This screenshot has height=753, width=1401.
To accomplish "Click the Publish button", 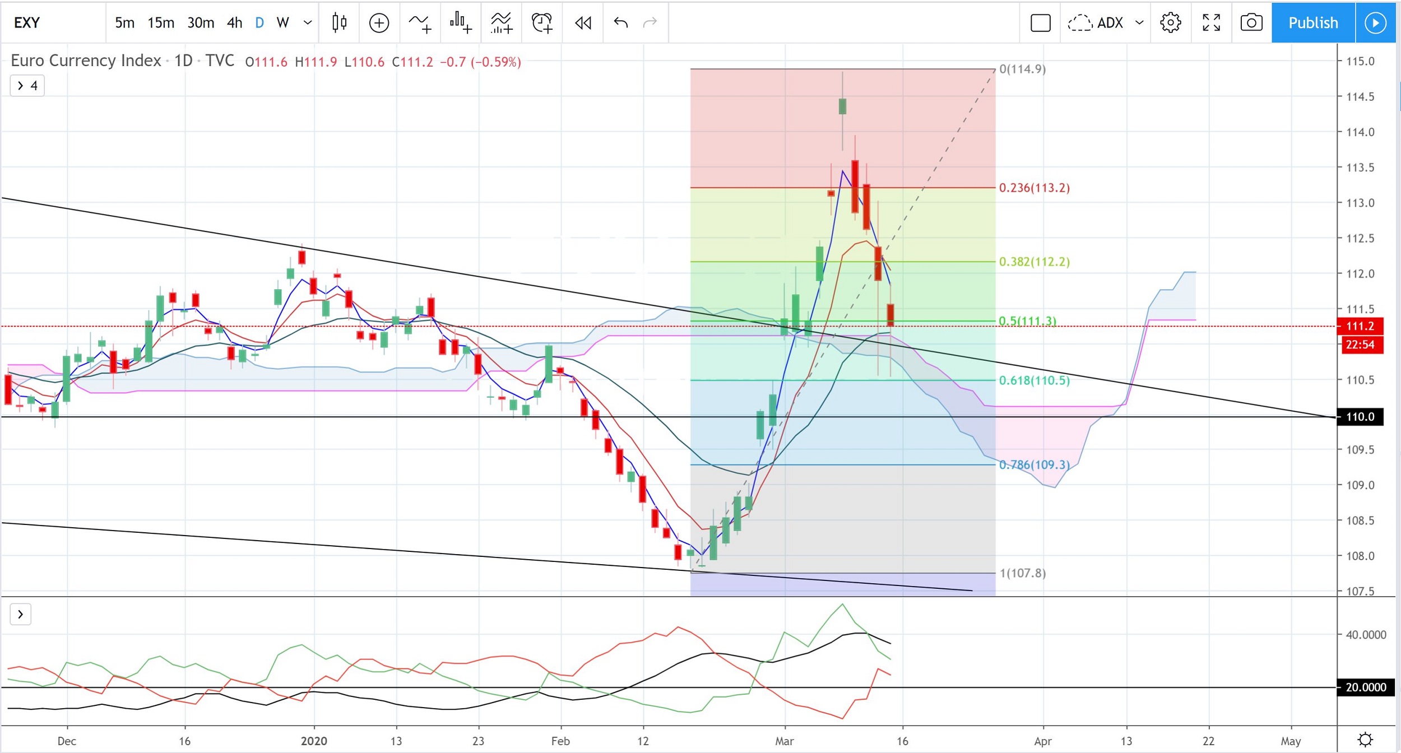I will pos(1313,22).
